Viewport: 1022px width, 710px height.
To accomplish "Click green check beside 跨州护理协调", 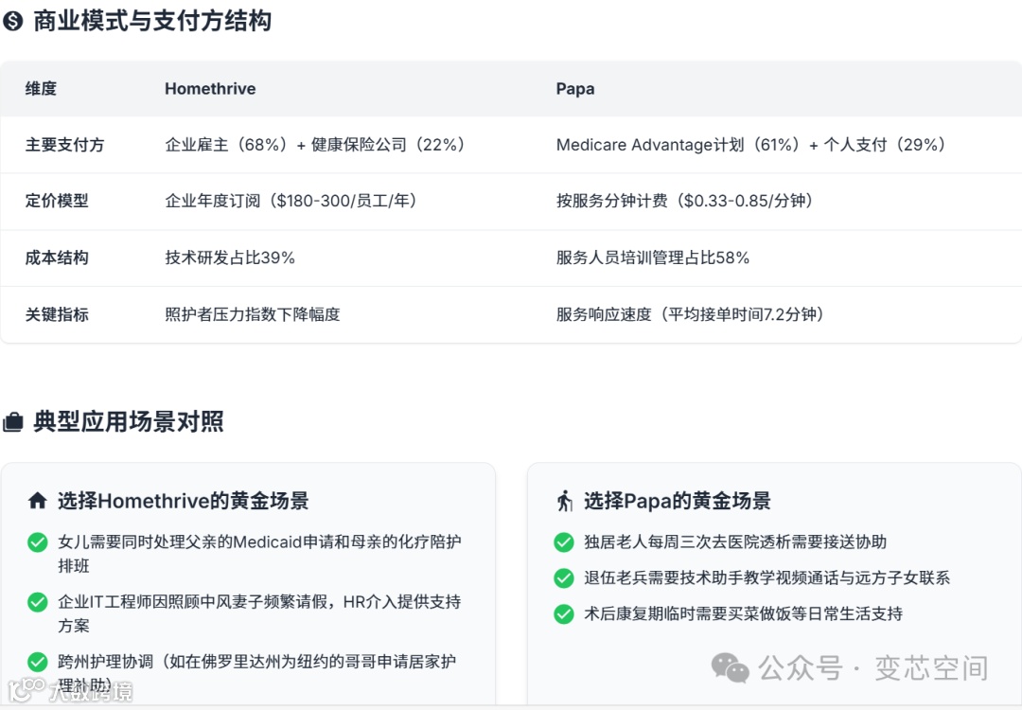I will click(38, 662).
